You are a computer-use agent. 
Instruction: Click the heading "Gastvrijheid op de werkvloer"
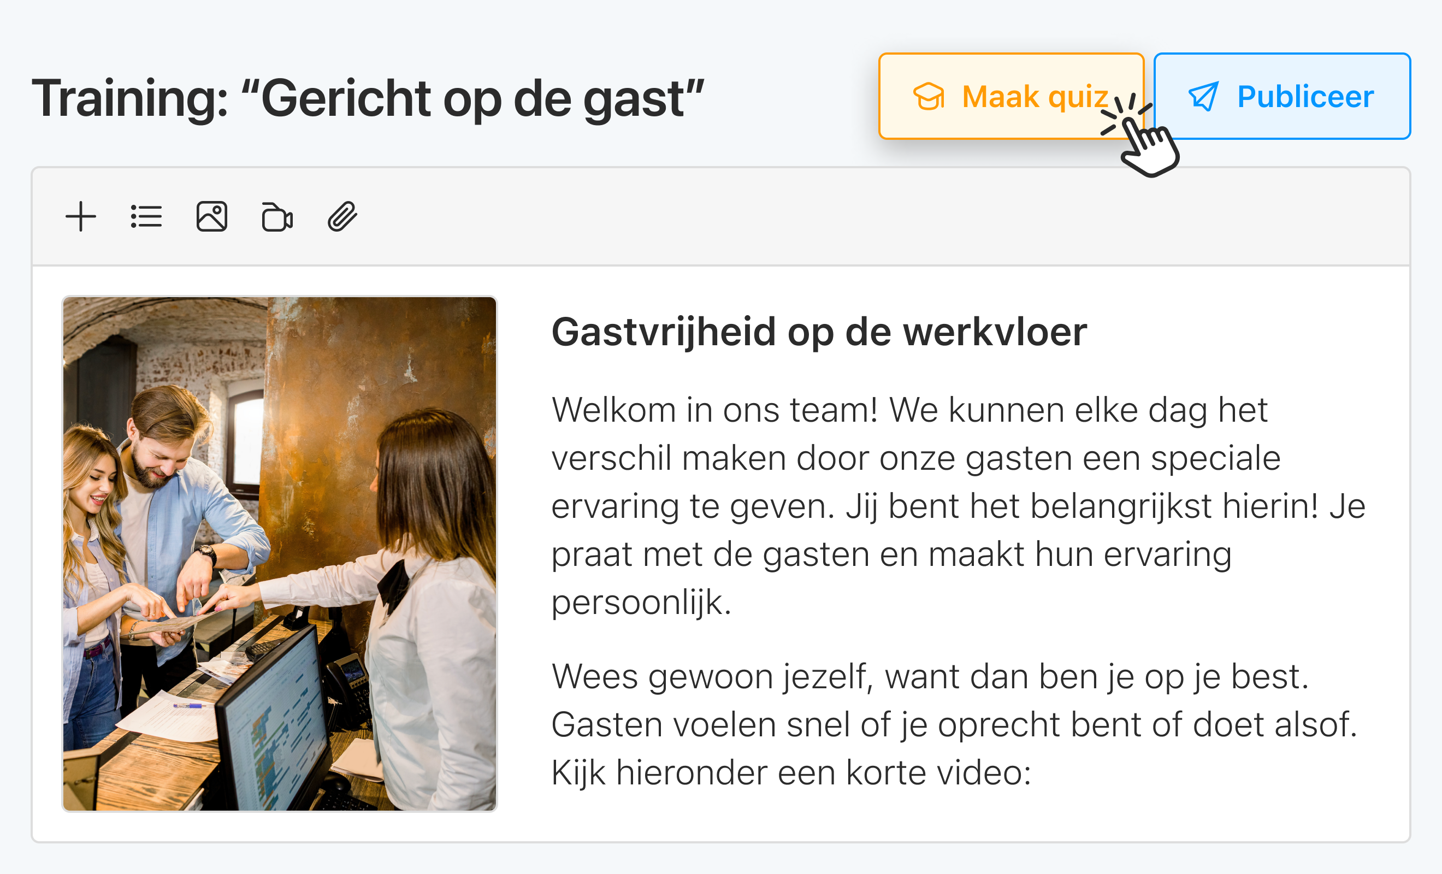point(819,332)
